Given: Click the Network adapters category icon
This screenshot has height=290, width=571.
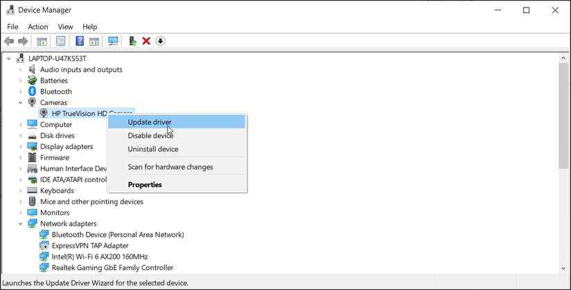Looking at the screenshot, I should [32, 224].
